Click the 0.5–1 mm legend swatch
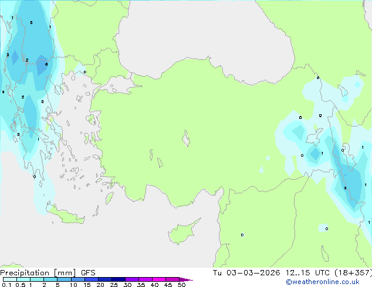 click(23, 279)
